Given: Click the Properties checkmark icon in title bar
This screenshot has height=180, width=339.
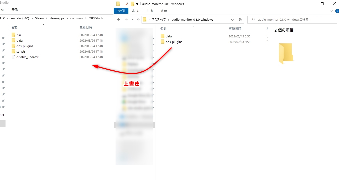Looking at the screenshot, I should click(x=127, y=4).
